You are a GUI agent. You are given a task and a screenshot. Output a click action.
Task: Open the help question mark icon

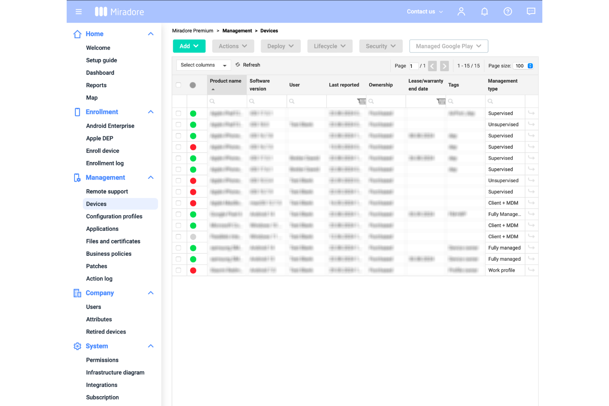click(x=508, y=12)
